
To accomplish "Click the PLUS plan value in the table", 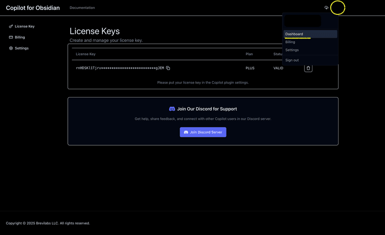I will coord(250,68).
